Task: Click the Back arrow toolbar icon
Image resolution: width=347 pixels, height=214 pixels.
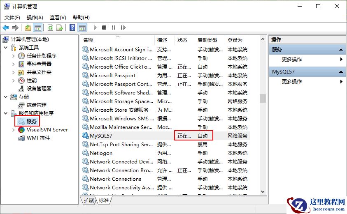Action: [6, 28]
